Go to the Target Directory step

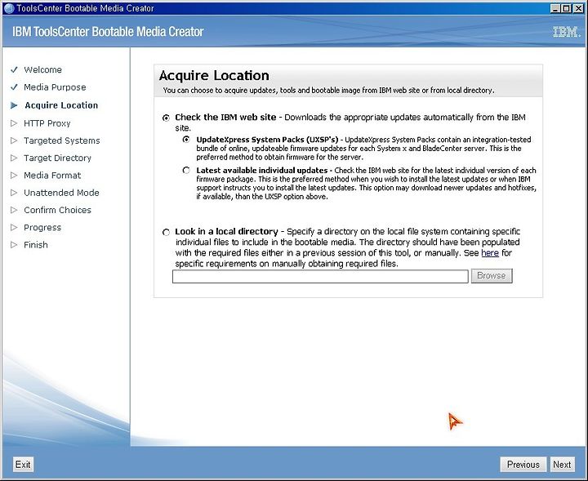(57, 158)
